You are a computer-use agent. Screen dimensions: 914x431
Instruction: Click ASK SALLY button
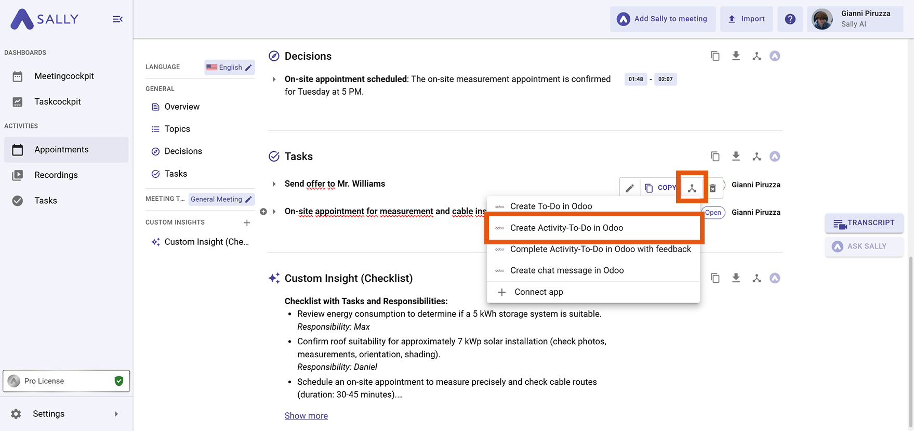tap(864, 246)
